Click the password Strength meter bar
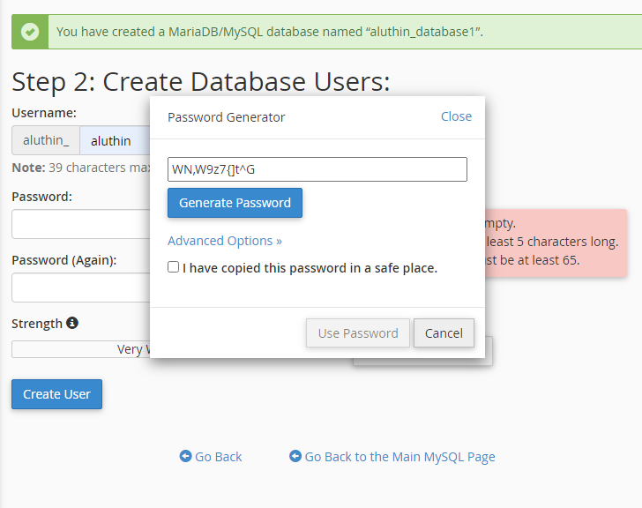642x508 pixels. 79,349
